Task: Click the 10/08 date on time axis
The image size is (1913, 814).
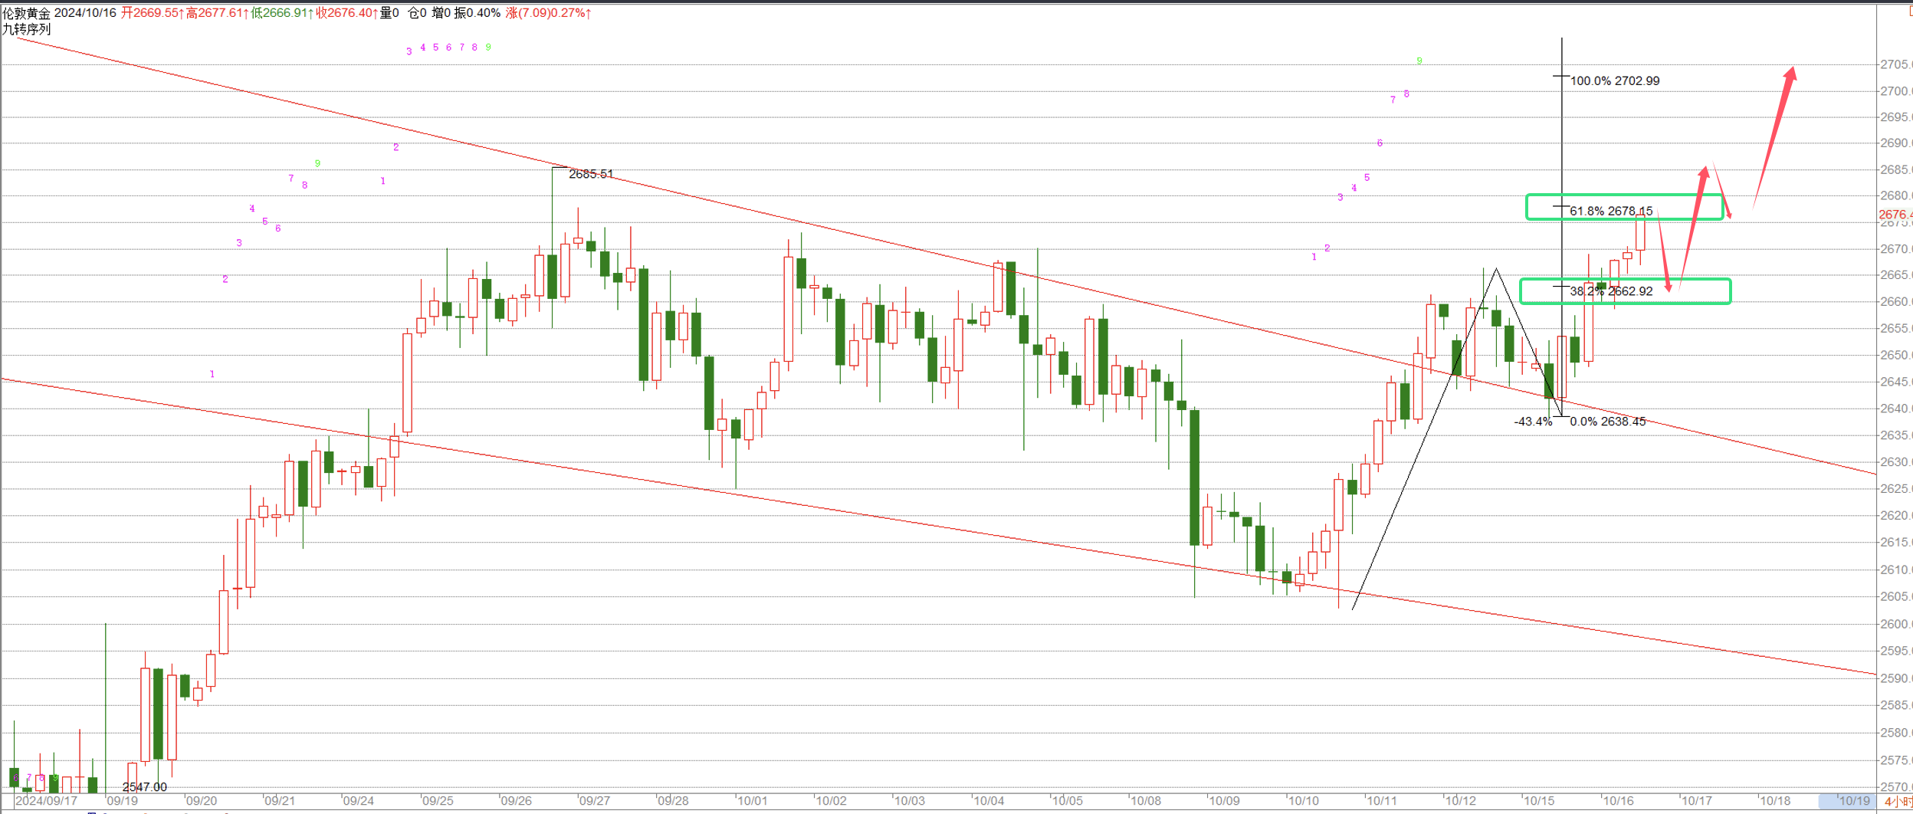Action: click(x=1145, y=801)
